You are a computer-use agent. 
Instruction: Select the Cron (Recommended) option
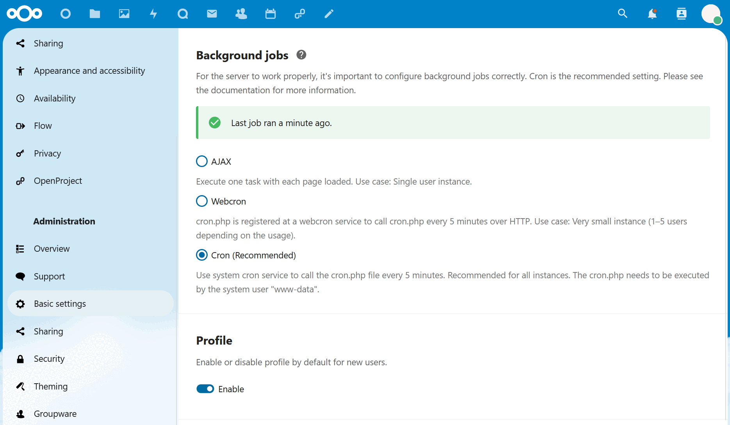point(201,255)
